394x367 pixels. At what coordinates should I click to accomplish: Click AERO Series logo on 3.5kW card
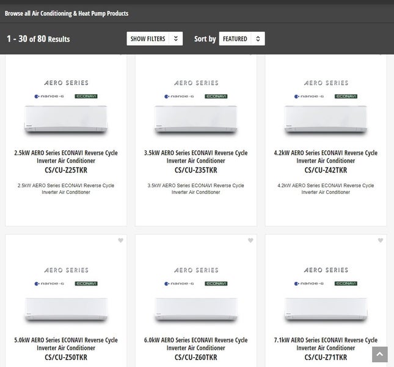tap(195, 83)
